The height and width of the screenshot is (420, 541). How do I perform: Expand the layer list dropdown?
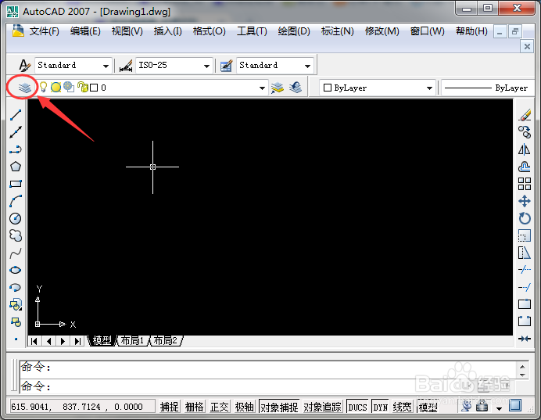[x=262, y=88]
